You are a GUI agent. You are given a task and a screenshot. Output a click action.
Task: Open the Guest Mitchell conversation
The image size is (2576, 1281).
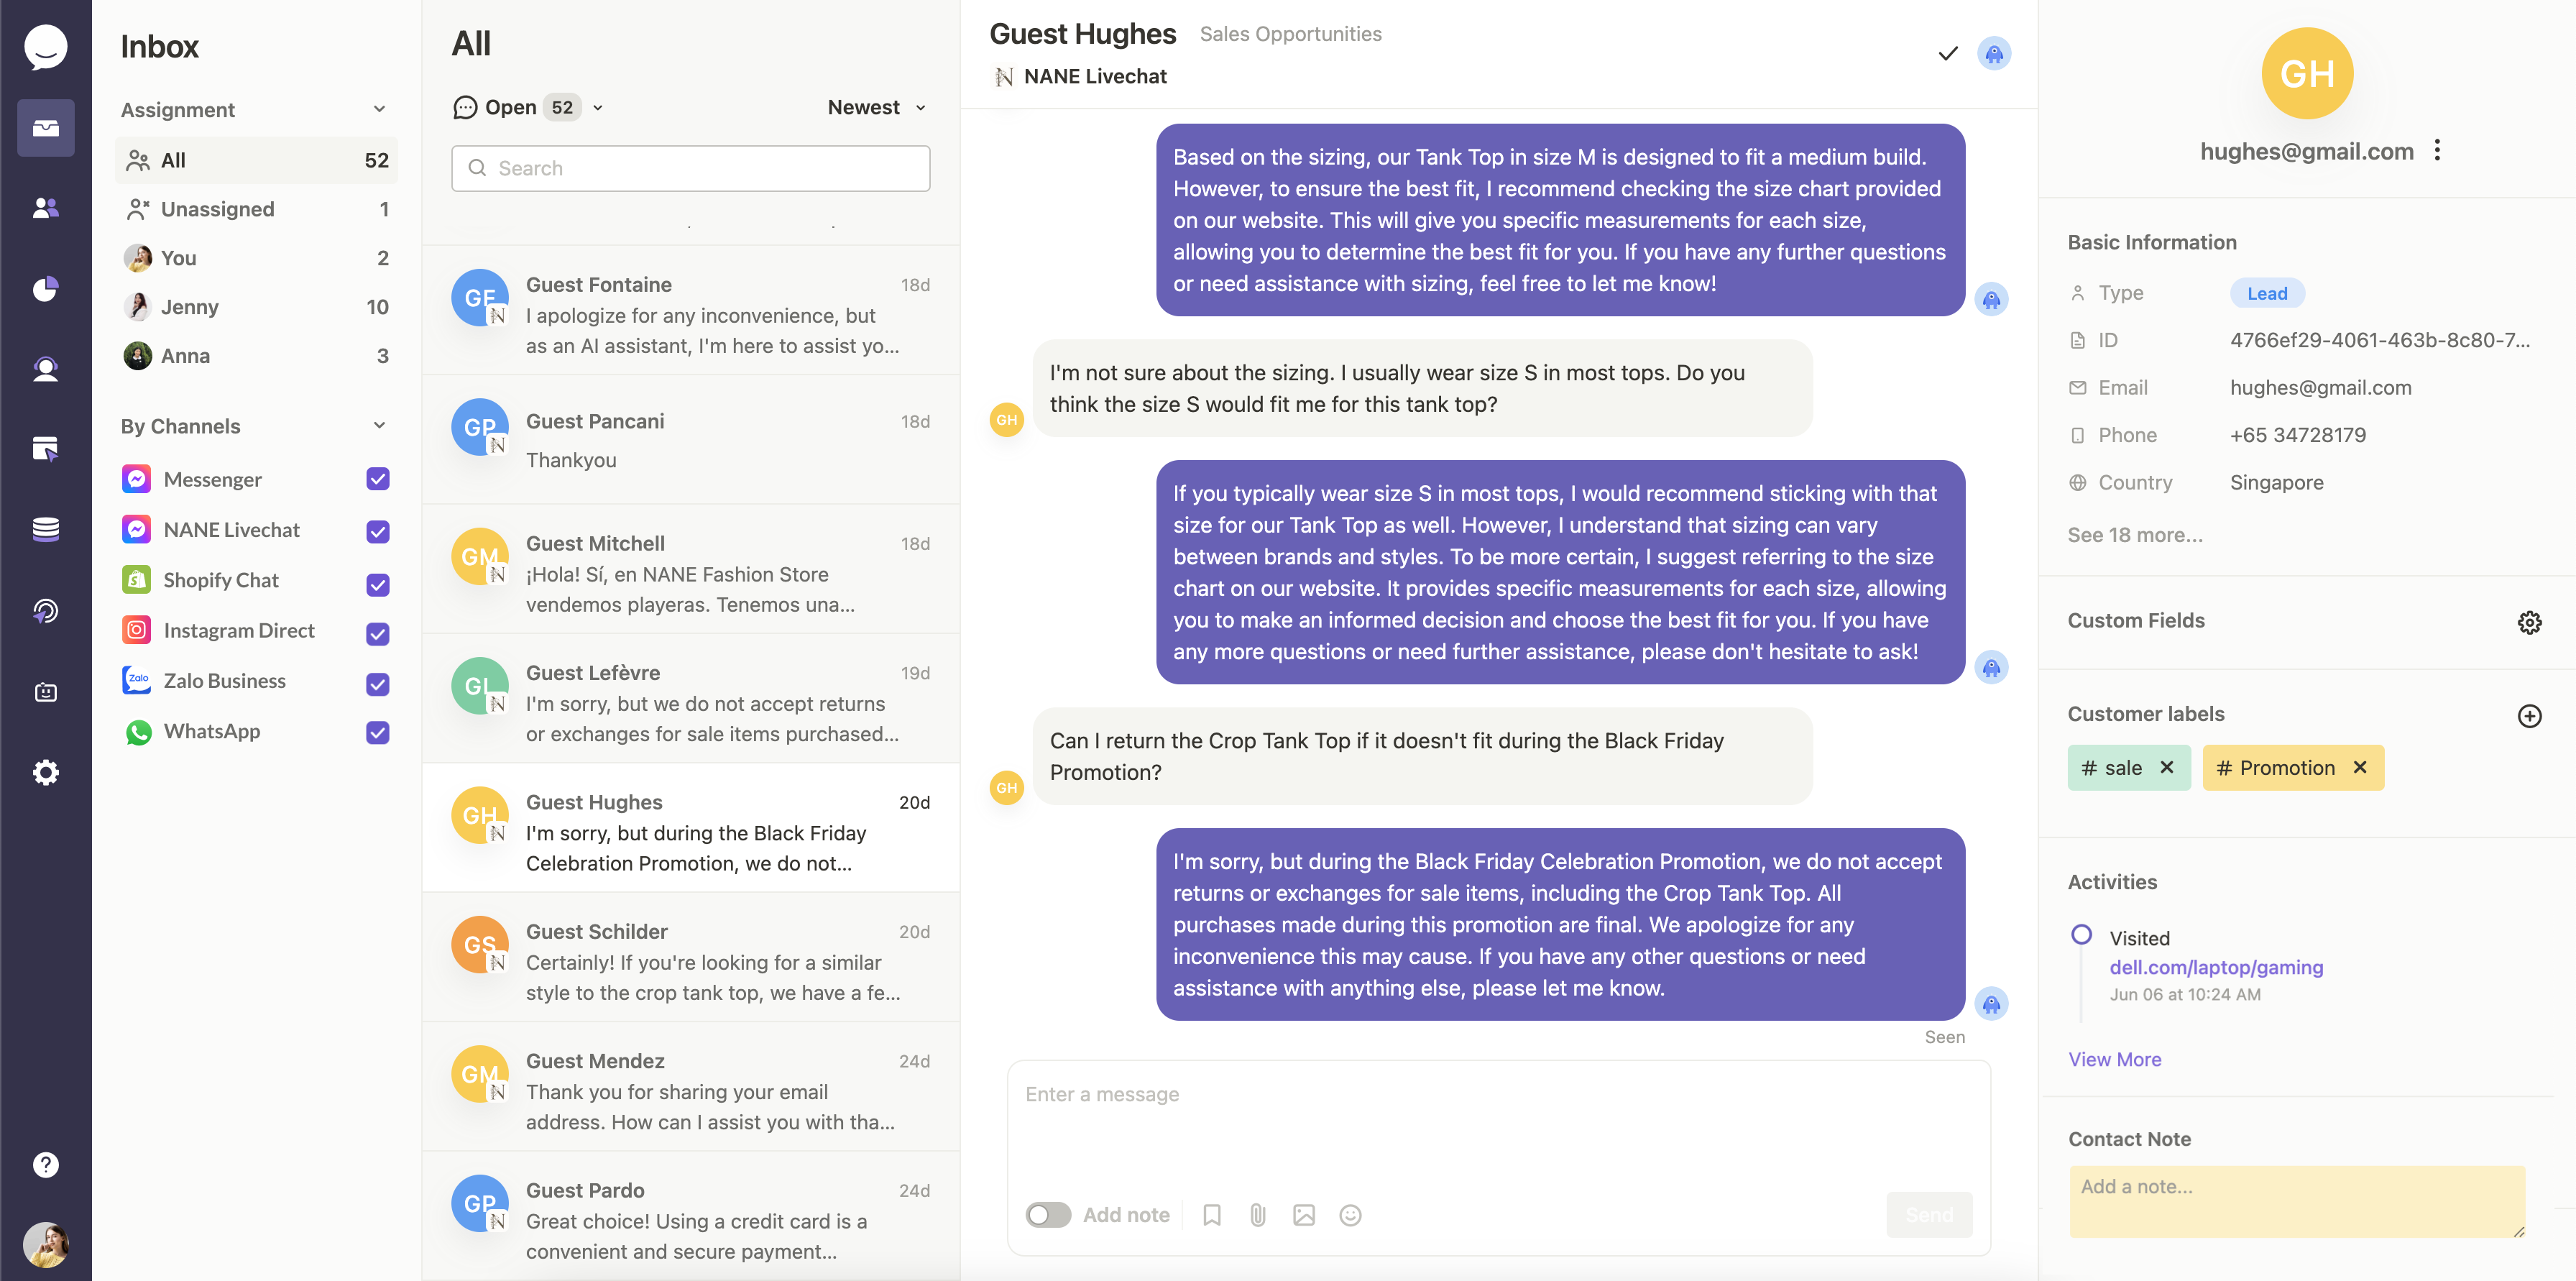coord(690,569)
